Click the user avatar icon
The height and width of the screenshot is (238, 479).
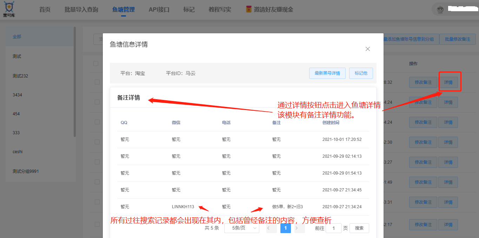[440, 9]
